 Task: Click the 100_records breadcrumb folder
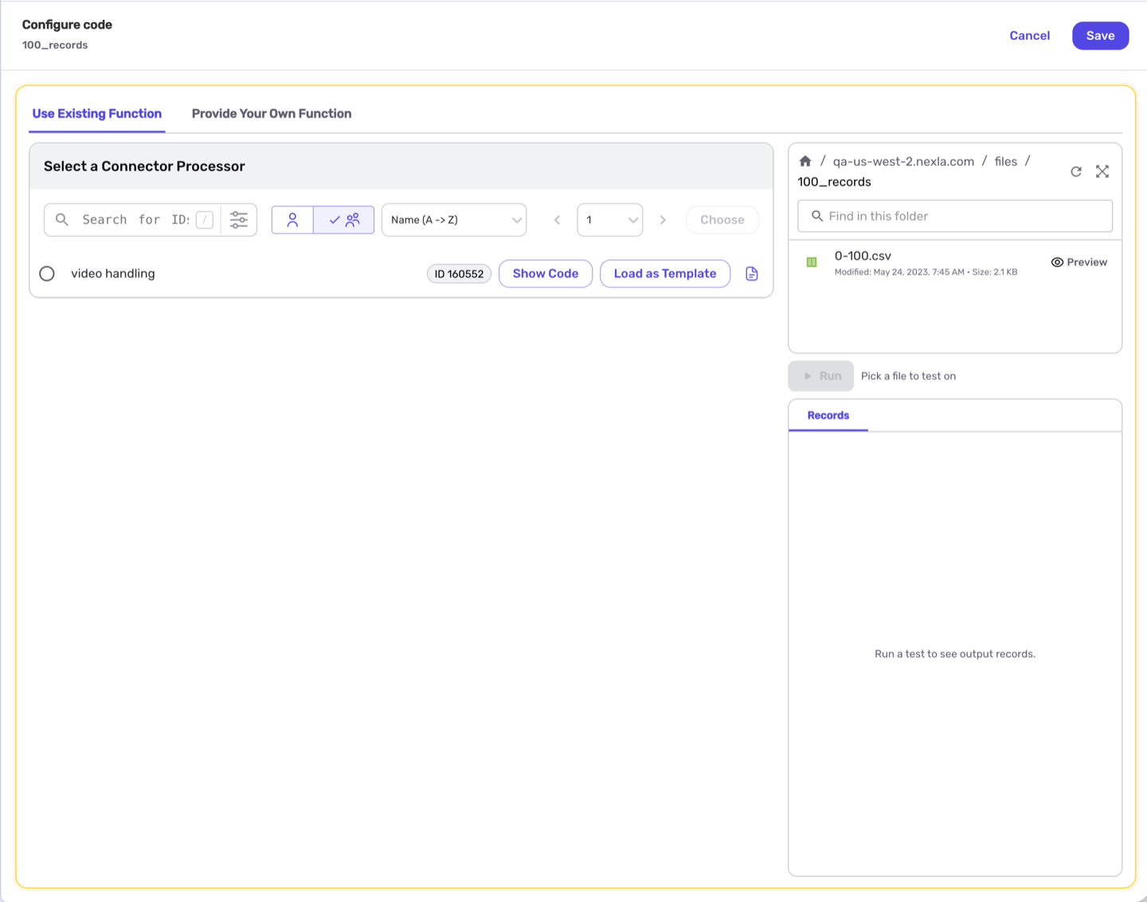[834, 182]
